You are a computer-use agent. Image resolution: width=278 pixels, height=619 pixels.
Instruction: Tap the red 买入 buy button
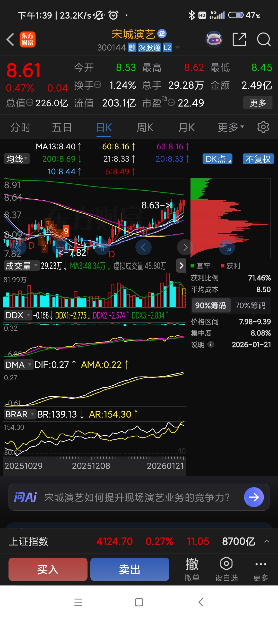[48, 569]
